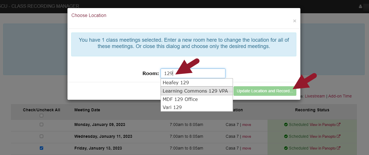369x155 pixels.
Task: Click green Scheduled check icon for Monday
Action: click(x=286, y=125)
